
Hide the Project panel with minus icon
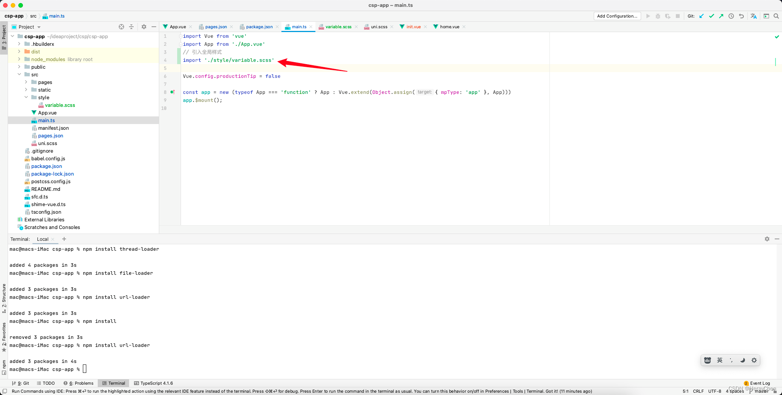154,27
